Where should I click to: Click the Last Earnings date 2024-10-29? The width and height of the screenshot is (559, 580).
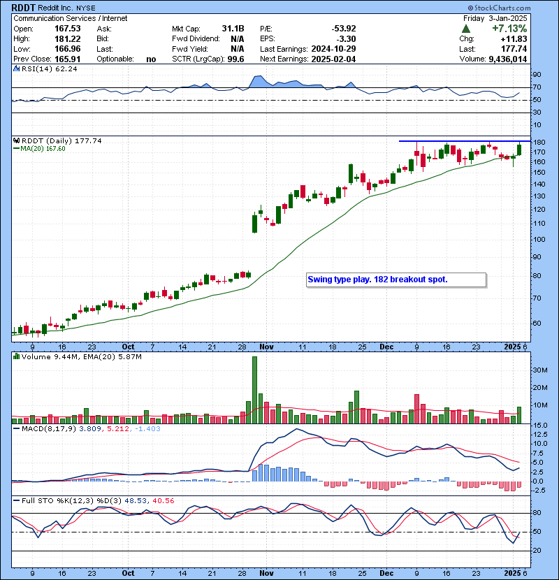[334, 49]
